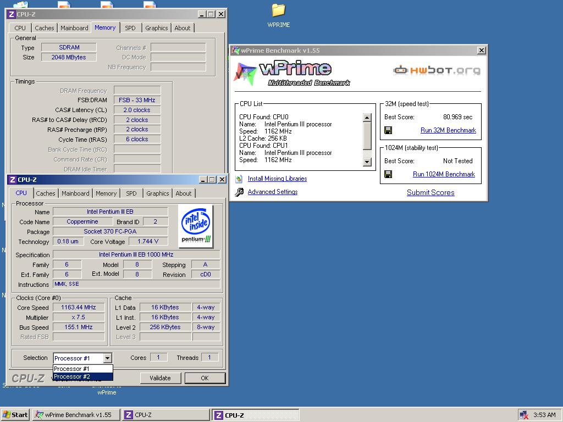
Task: Click the Level 2 256 KBytes cache value
Action: [x=165, y=327]
